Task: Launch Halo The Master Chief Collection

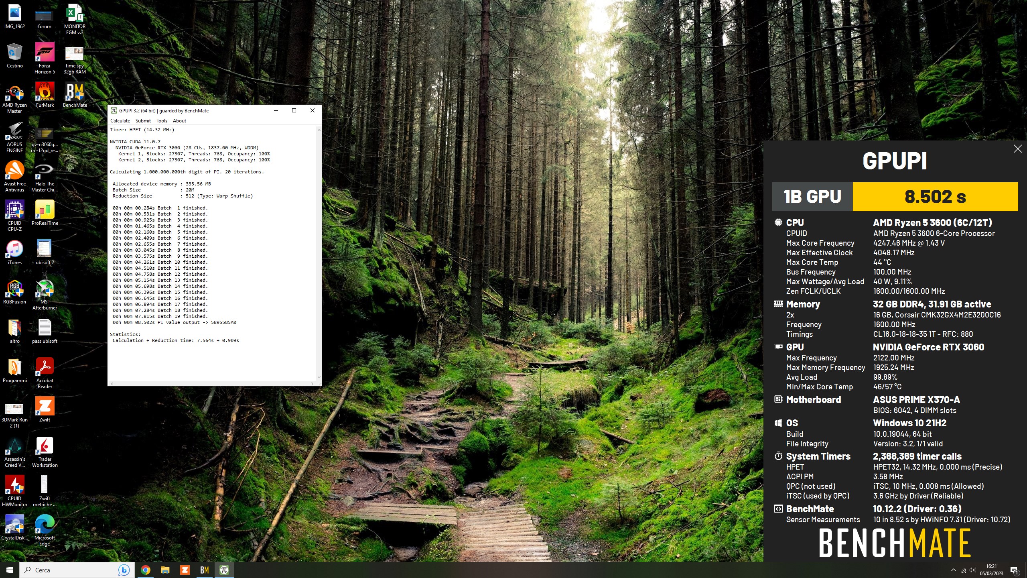Action: point(45,177)
